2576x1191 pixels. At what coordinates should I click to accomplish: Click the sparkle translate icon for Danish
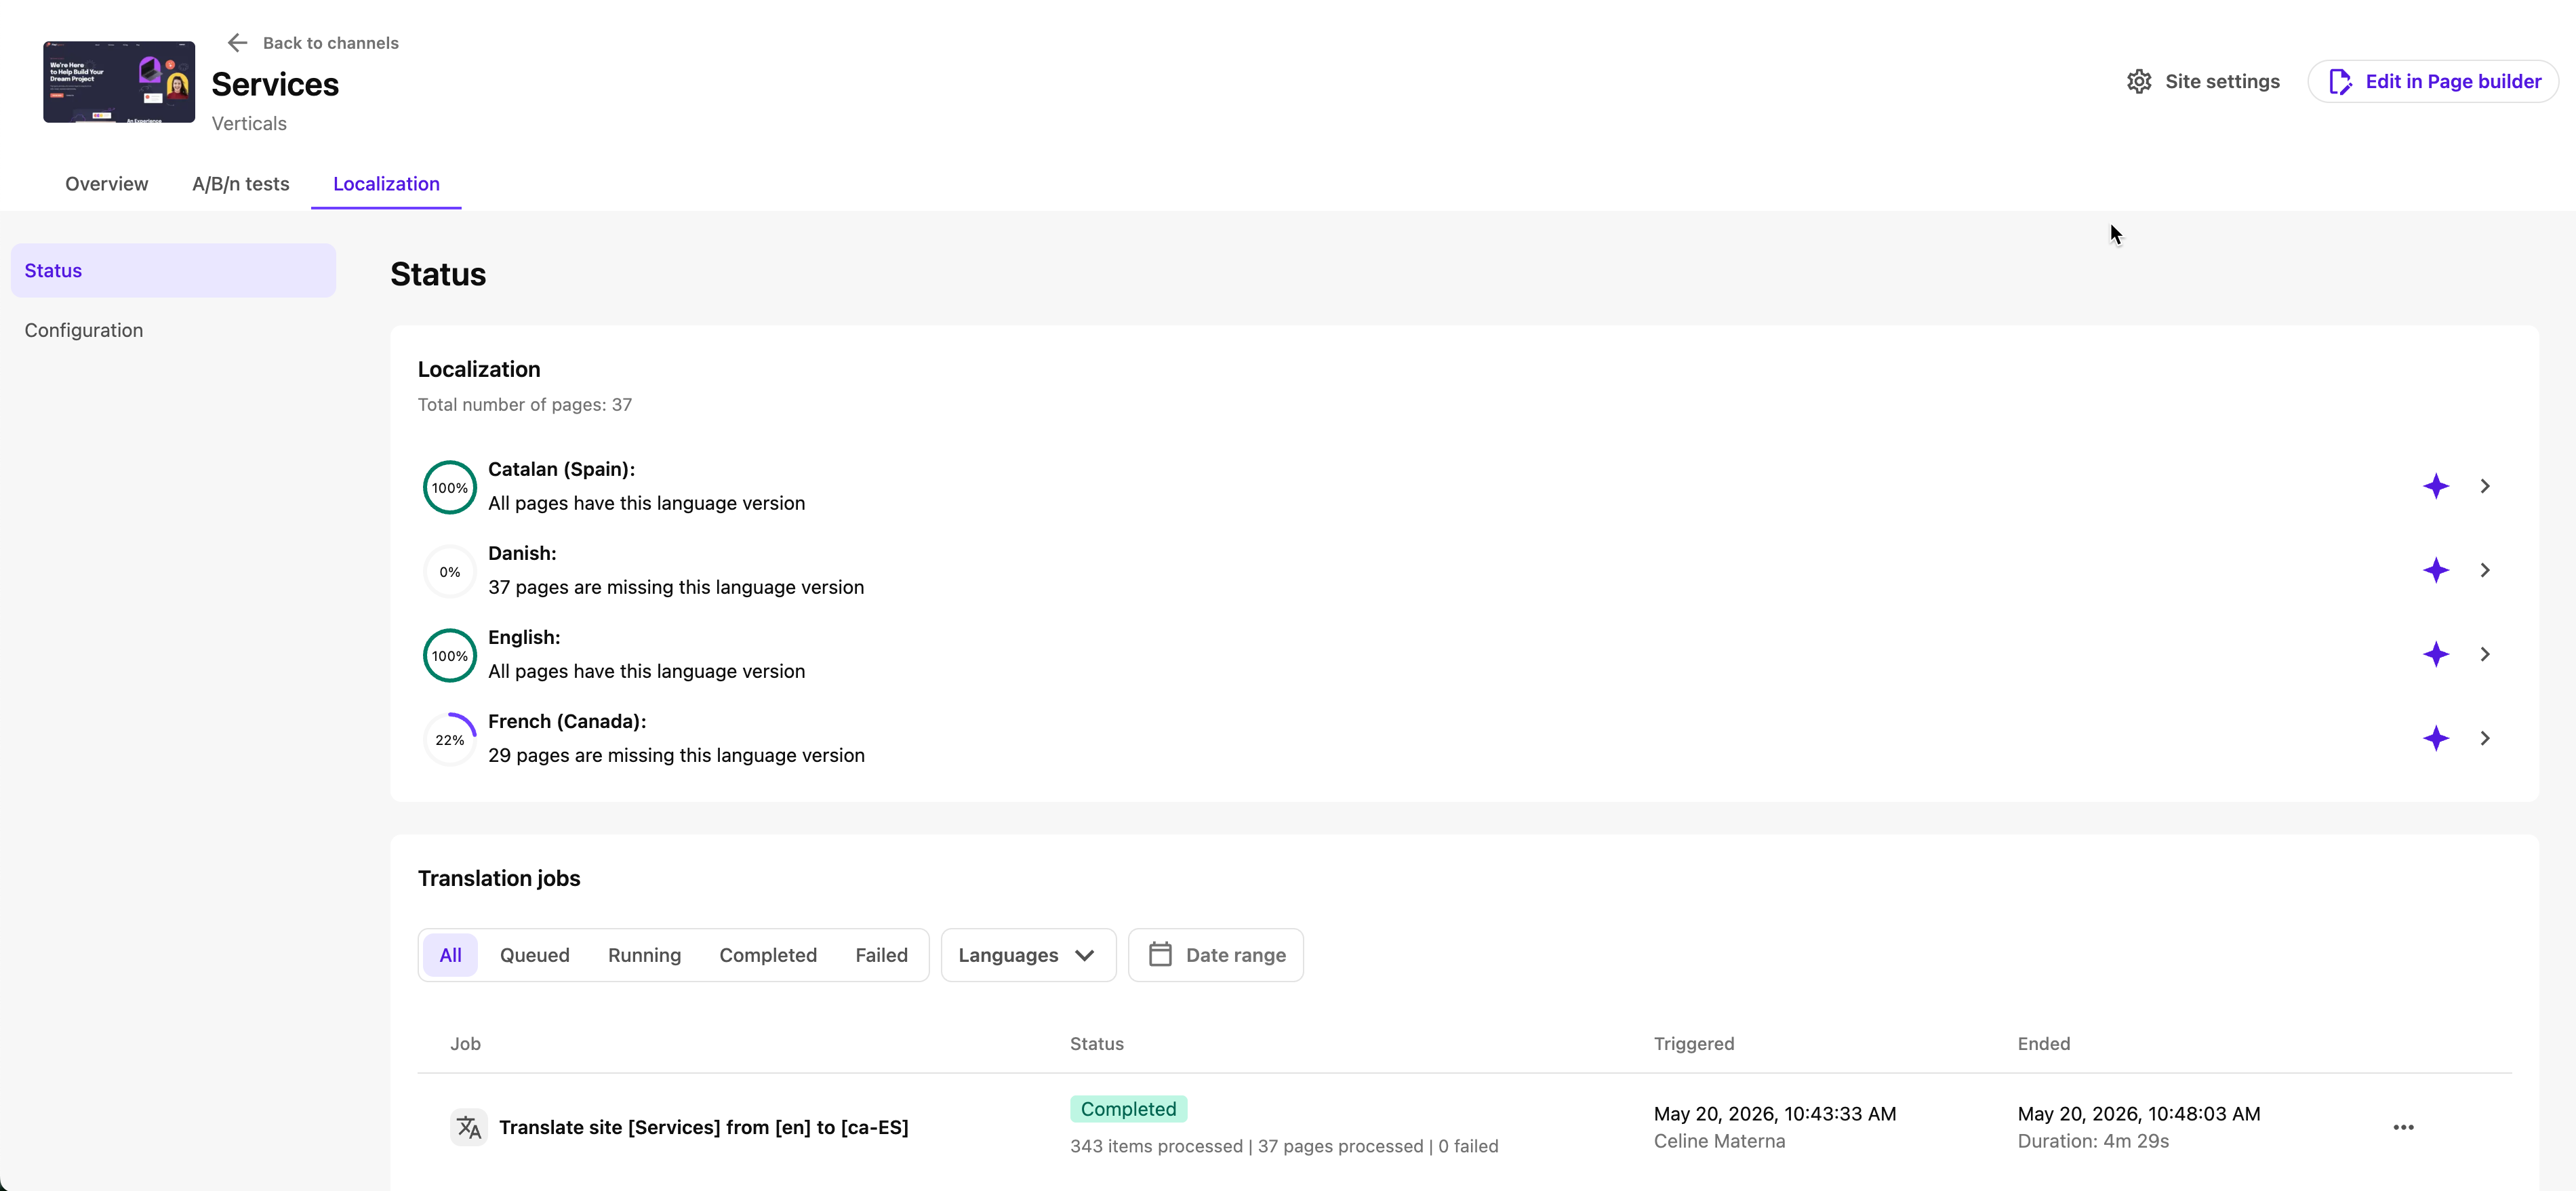point(2436,570)
